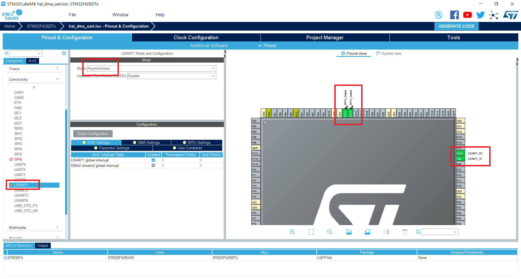Open Hardware Flow Control dropdown
521x279 pixels.
pyautogui.click(x=171, y=76)
